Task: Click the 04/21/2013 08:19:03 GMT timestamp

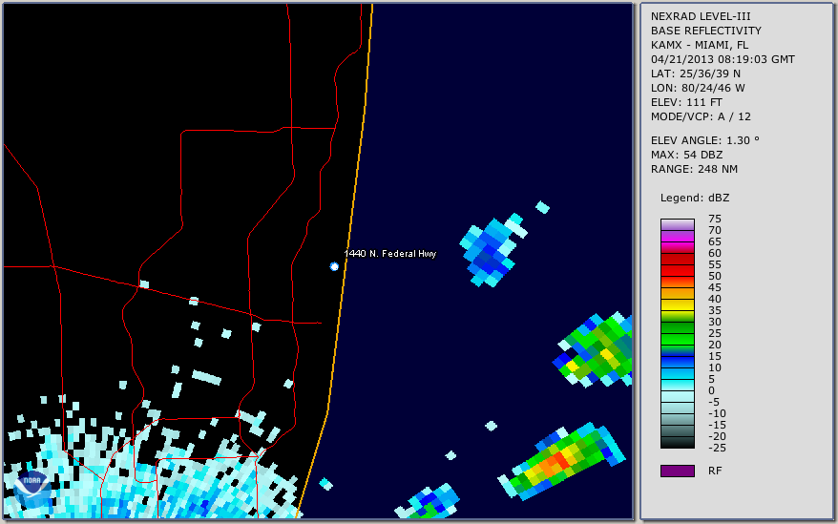Action: (x=723, y=59)
